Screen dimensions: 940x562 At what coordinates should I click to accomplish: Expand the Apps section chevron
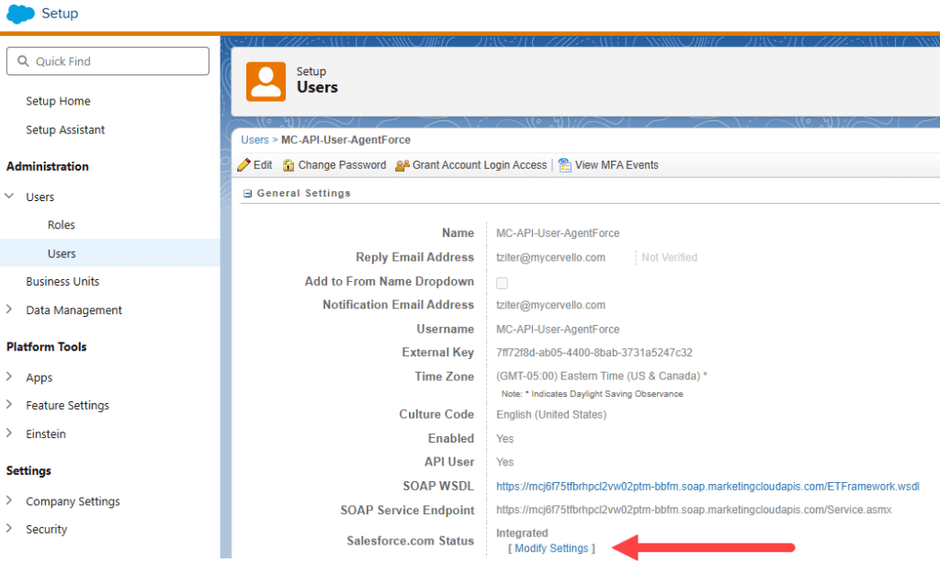tap(10, 377)
